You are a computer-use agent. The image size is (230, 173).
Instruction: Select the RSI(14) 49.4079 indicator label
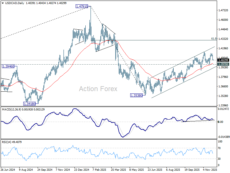point(12,142)
